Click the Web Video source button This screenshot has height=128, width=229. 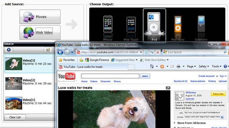(40, 32)
